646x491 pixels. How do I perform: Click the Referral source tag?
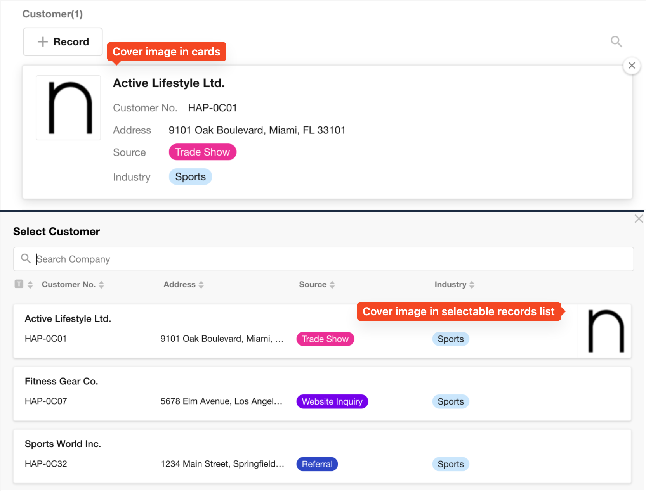tap(317, 464)
